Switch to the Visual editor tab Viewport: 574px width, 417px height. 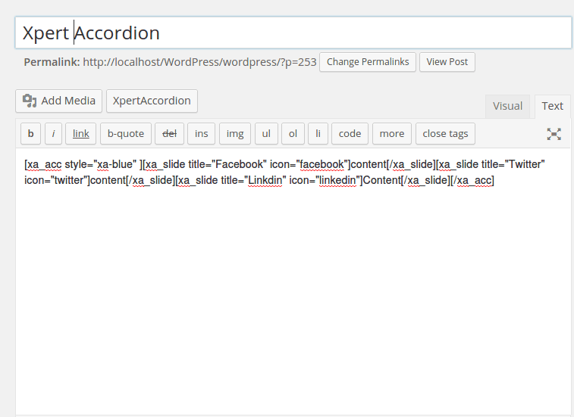[507, 106]
